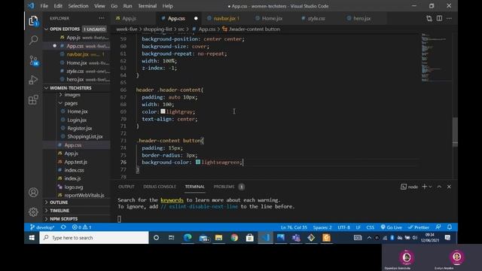Expand the Timeline section
The height and width of the screenshot is (271, 482).
[x=59, y=211]
